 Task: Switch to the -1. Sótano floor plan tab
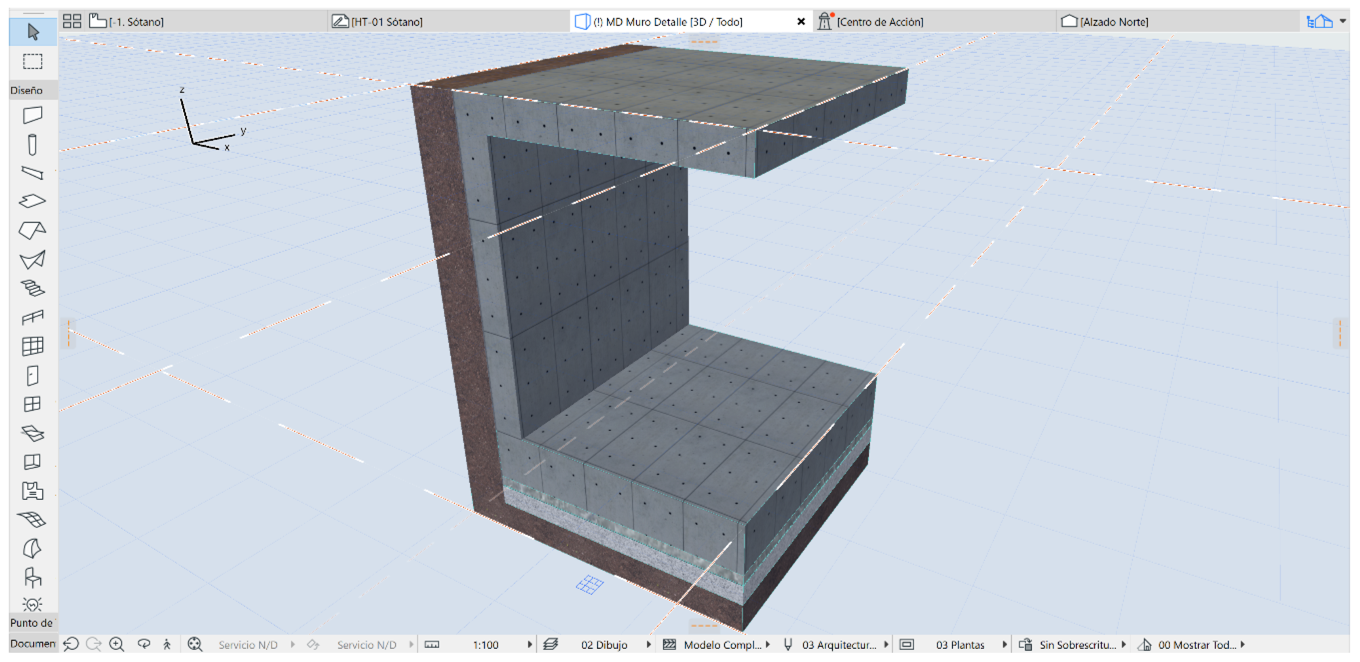pos(136,22)
